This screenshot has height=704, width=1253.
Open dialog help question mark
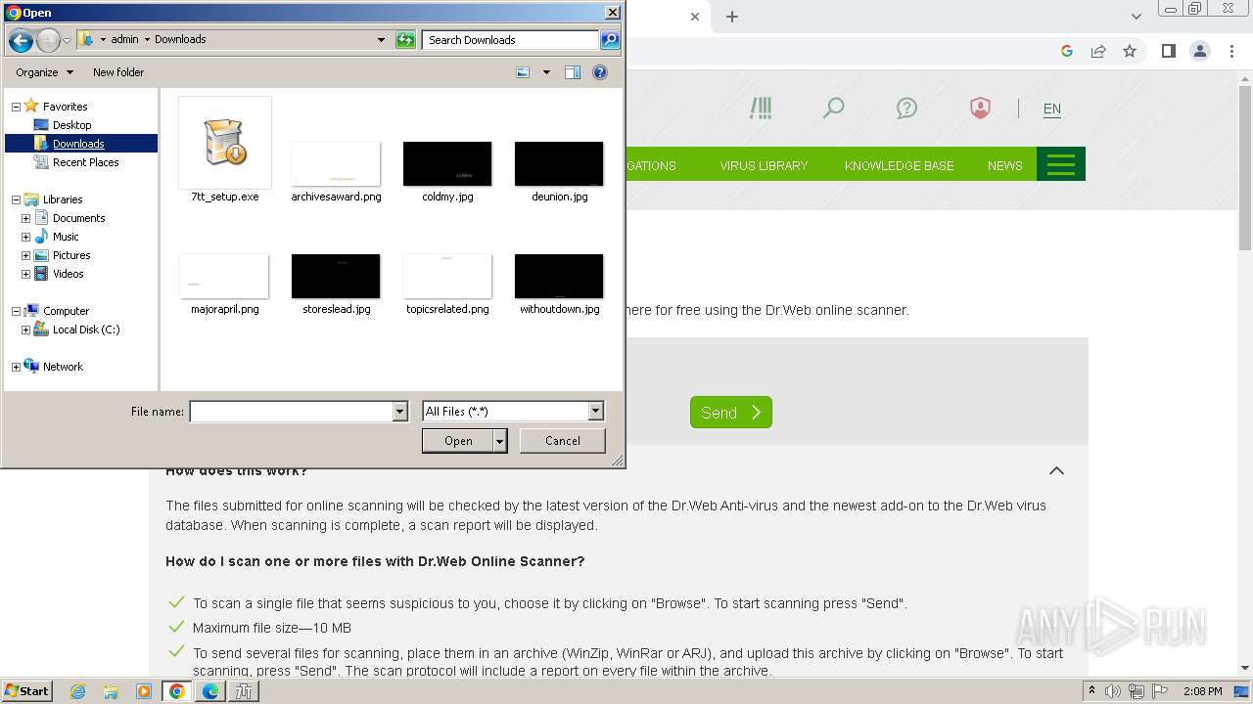point(600,72)
